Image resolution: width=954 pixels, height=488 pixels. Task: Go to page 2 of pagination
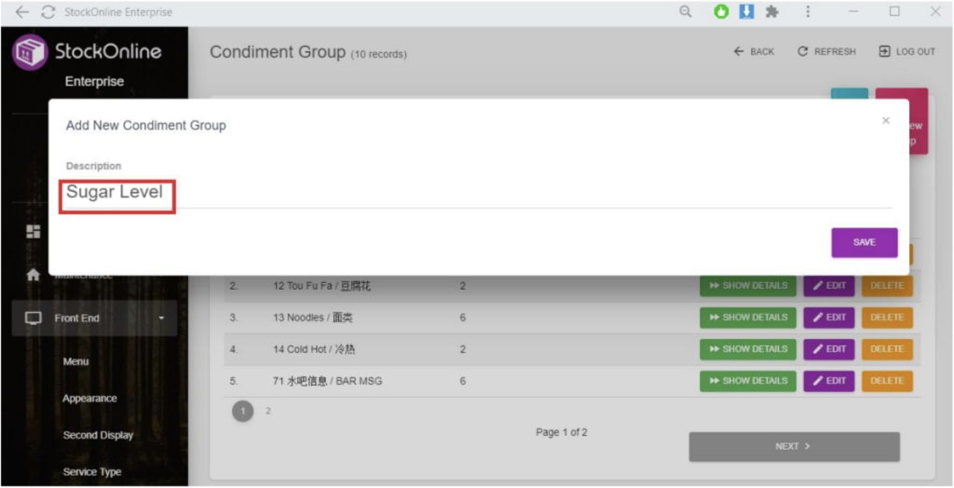268,411
